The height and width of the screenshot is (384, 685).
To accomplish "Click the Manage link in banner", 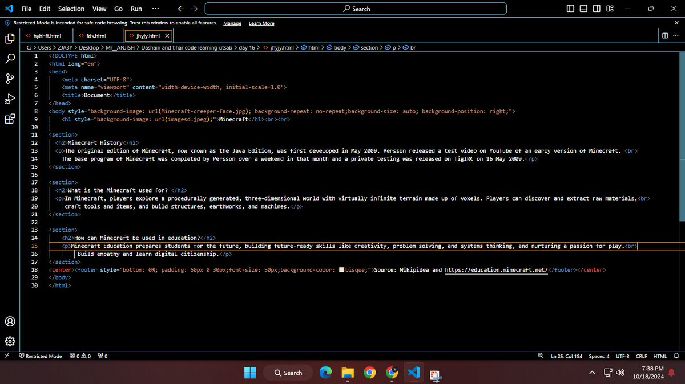I will (x=232, y=23).
